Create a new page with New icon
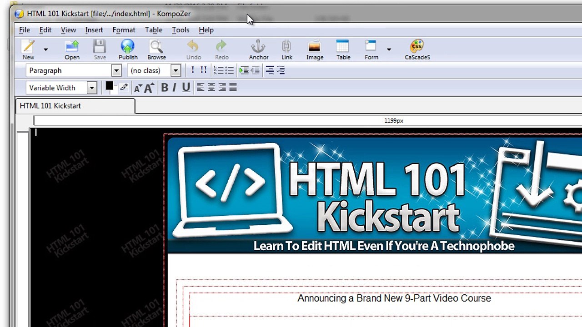The height and width of the screenshot is (327, 582). (28, 50)
